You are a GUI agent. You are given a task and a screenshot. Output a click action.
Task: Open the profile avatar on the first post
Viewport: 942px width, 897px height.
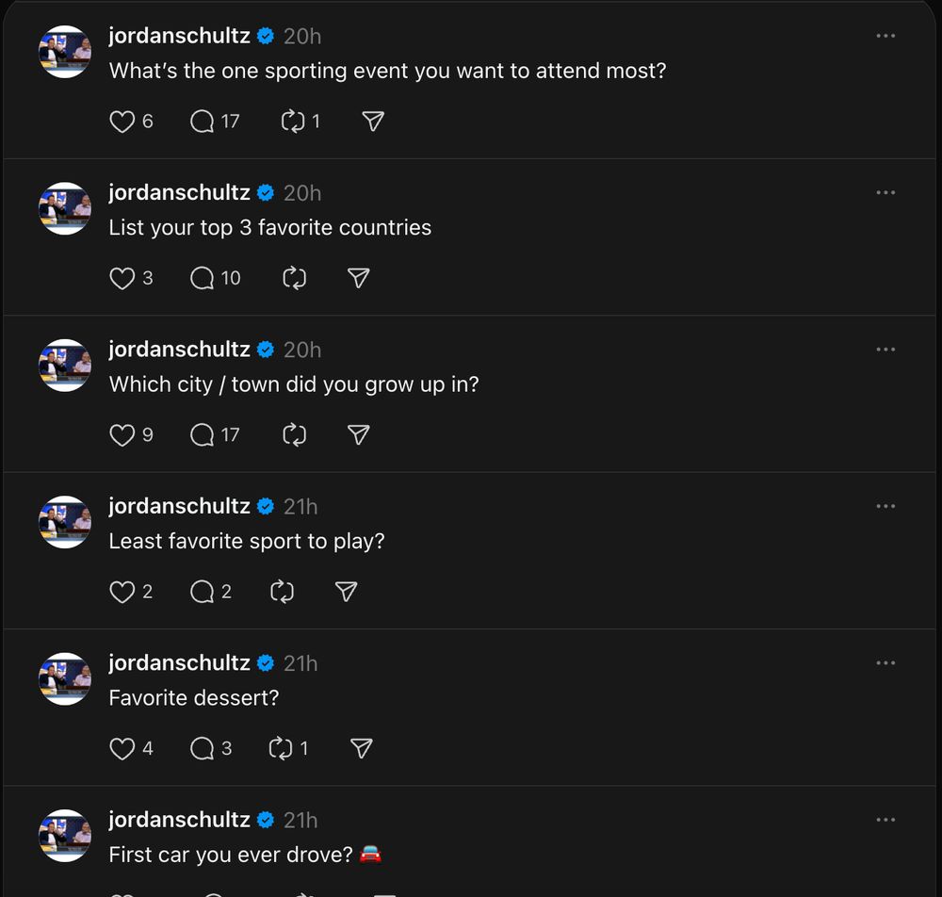click(65, 52)
